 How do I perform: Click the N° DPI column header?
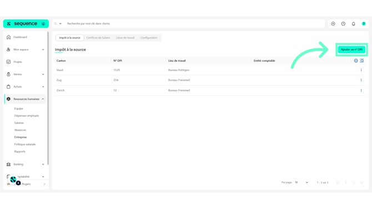point(118,61)
